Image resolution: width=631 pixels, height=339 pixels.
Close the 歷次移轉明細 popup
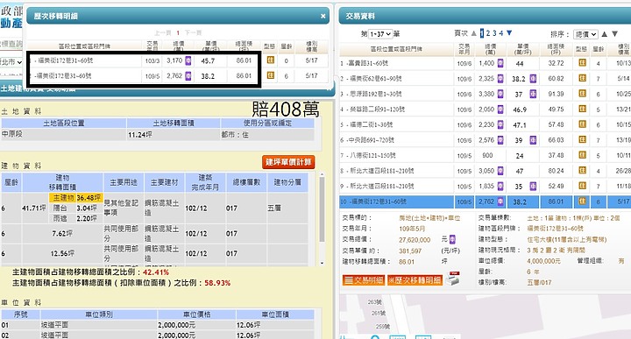click(323, 16)
